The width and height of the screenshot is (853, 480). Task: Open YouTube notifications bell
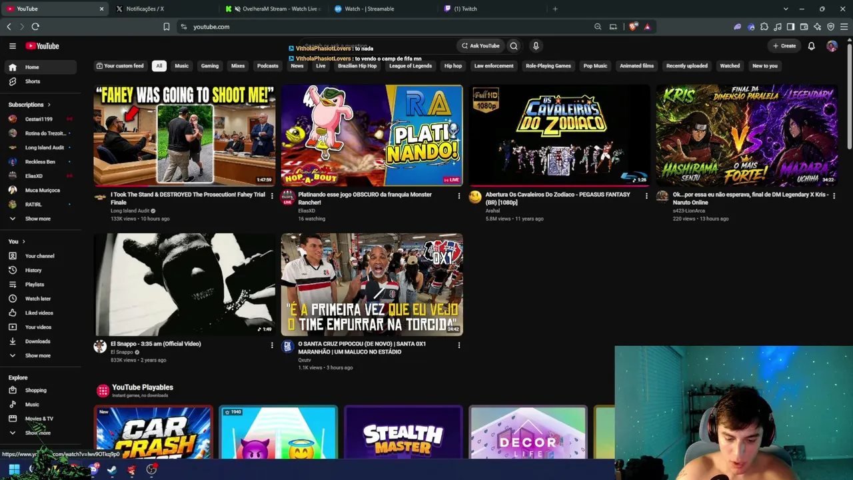(x=812, y=46)
